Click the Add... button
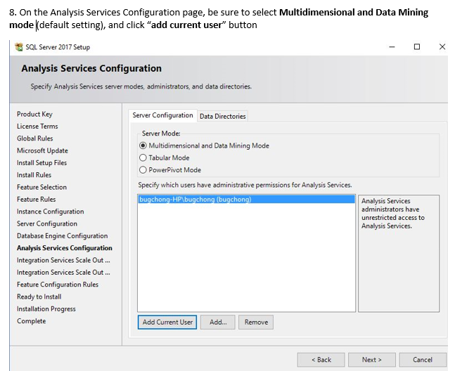 [x=218, y=323]
